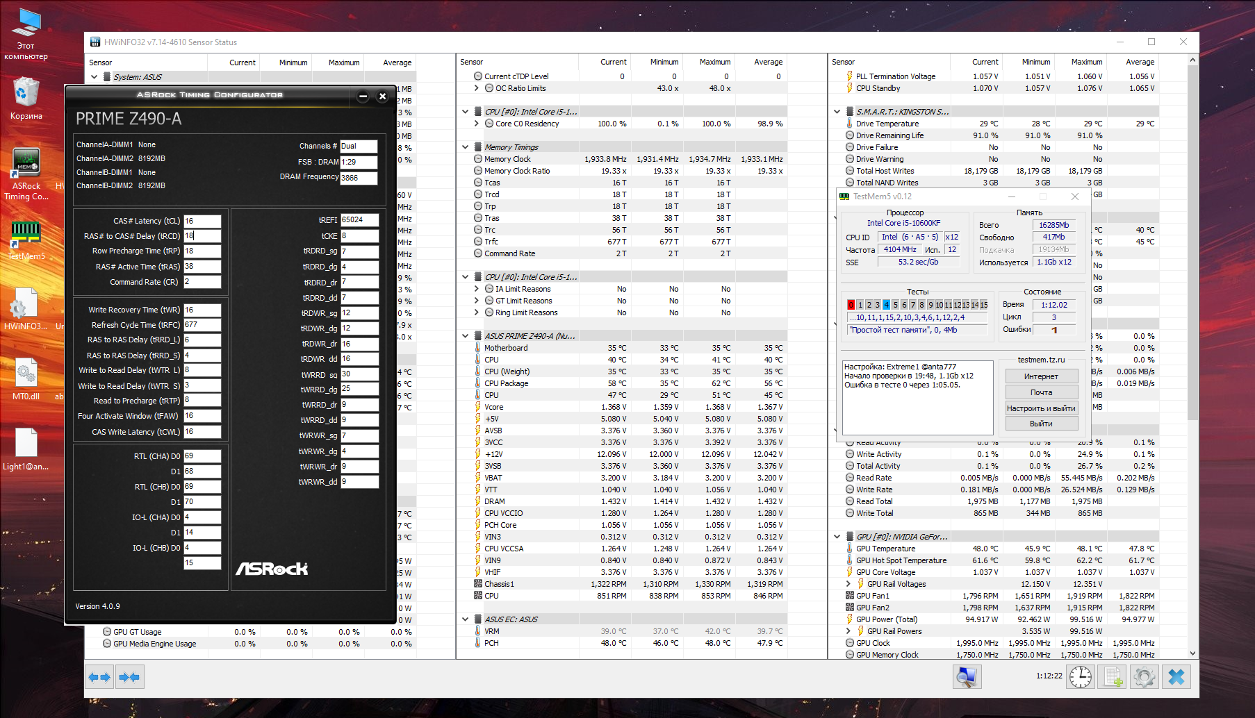Click the HWiNFO scrollbar down arrow
Image resolution: width=1255 pixels, height=718 pixels.
(1193, 653)
